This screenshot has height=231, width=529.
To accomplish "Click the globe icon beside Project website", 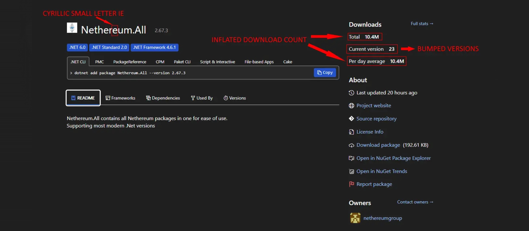I will pos(351,106).
